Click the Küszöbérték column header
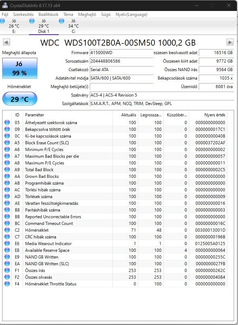This screenshot has height=325, width=238. point(176,115)
